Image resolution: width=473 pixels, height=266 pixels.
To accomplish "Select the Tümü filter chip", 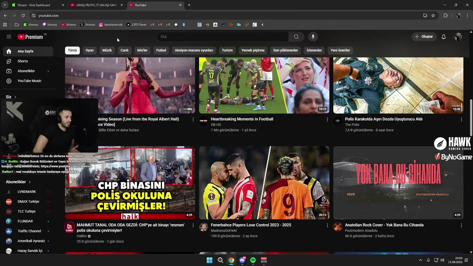I will 72,50.
